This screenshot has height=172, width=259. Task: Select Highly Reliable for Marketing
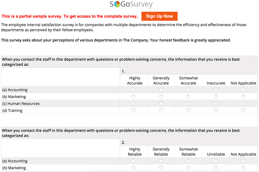tap(133, 168)
